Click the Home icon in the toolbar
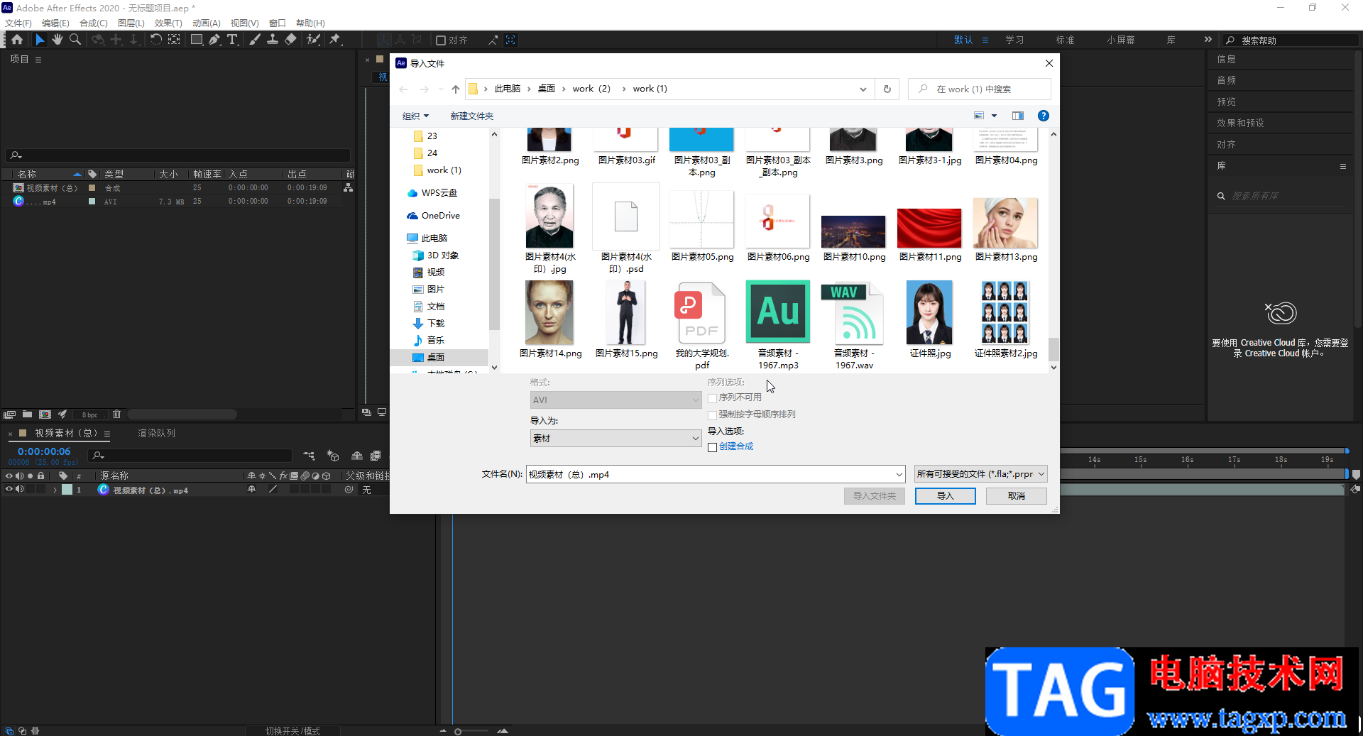Viewport: 1363px width, 736px height. point(17,40)
